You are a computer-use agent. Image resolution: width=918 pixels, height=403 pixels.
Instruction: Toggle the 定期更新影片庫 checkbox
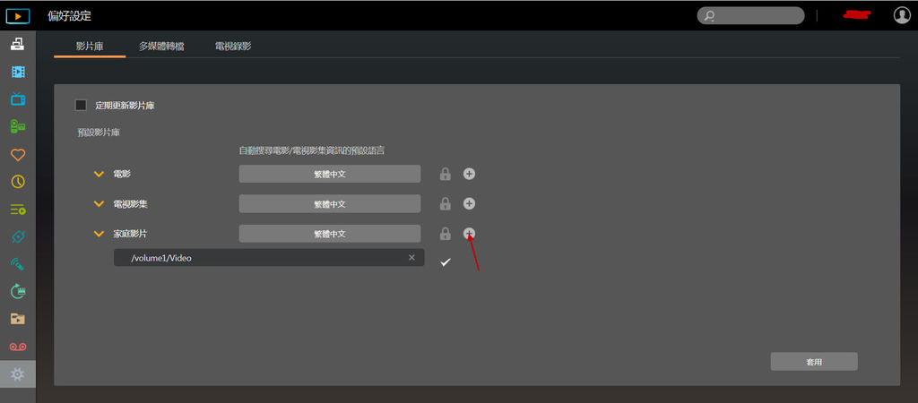point(81,106)
